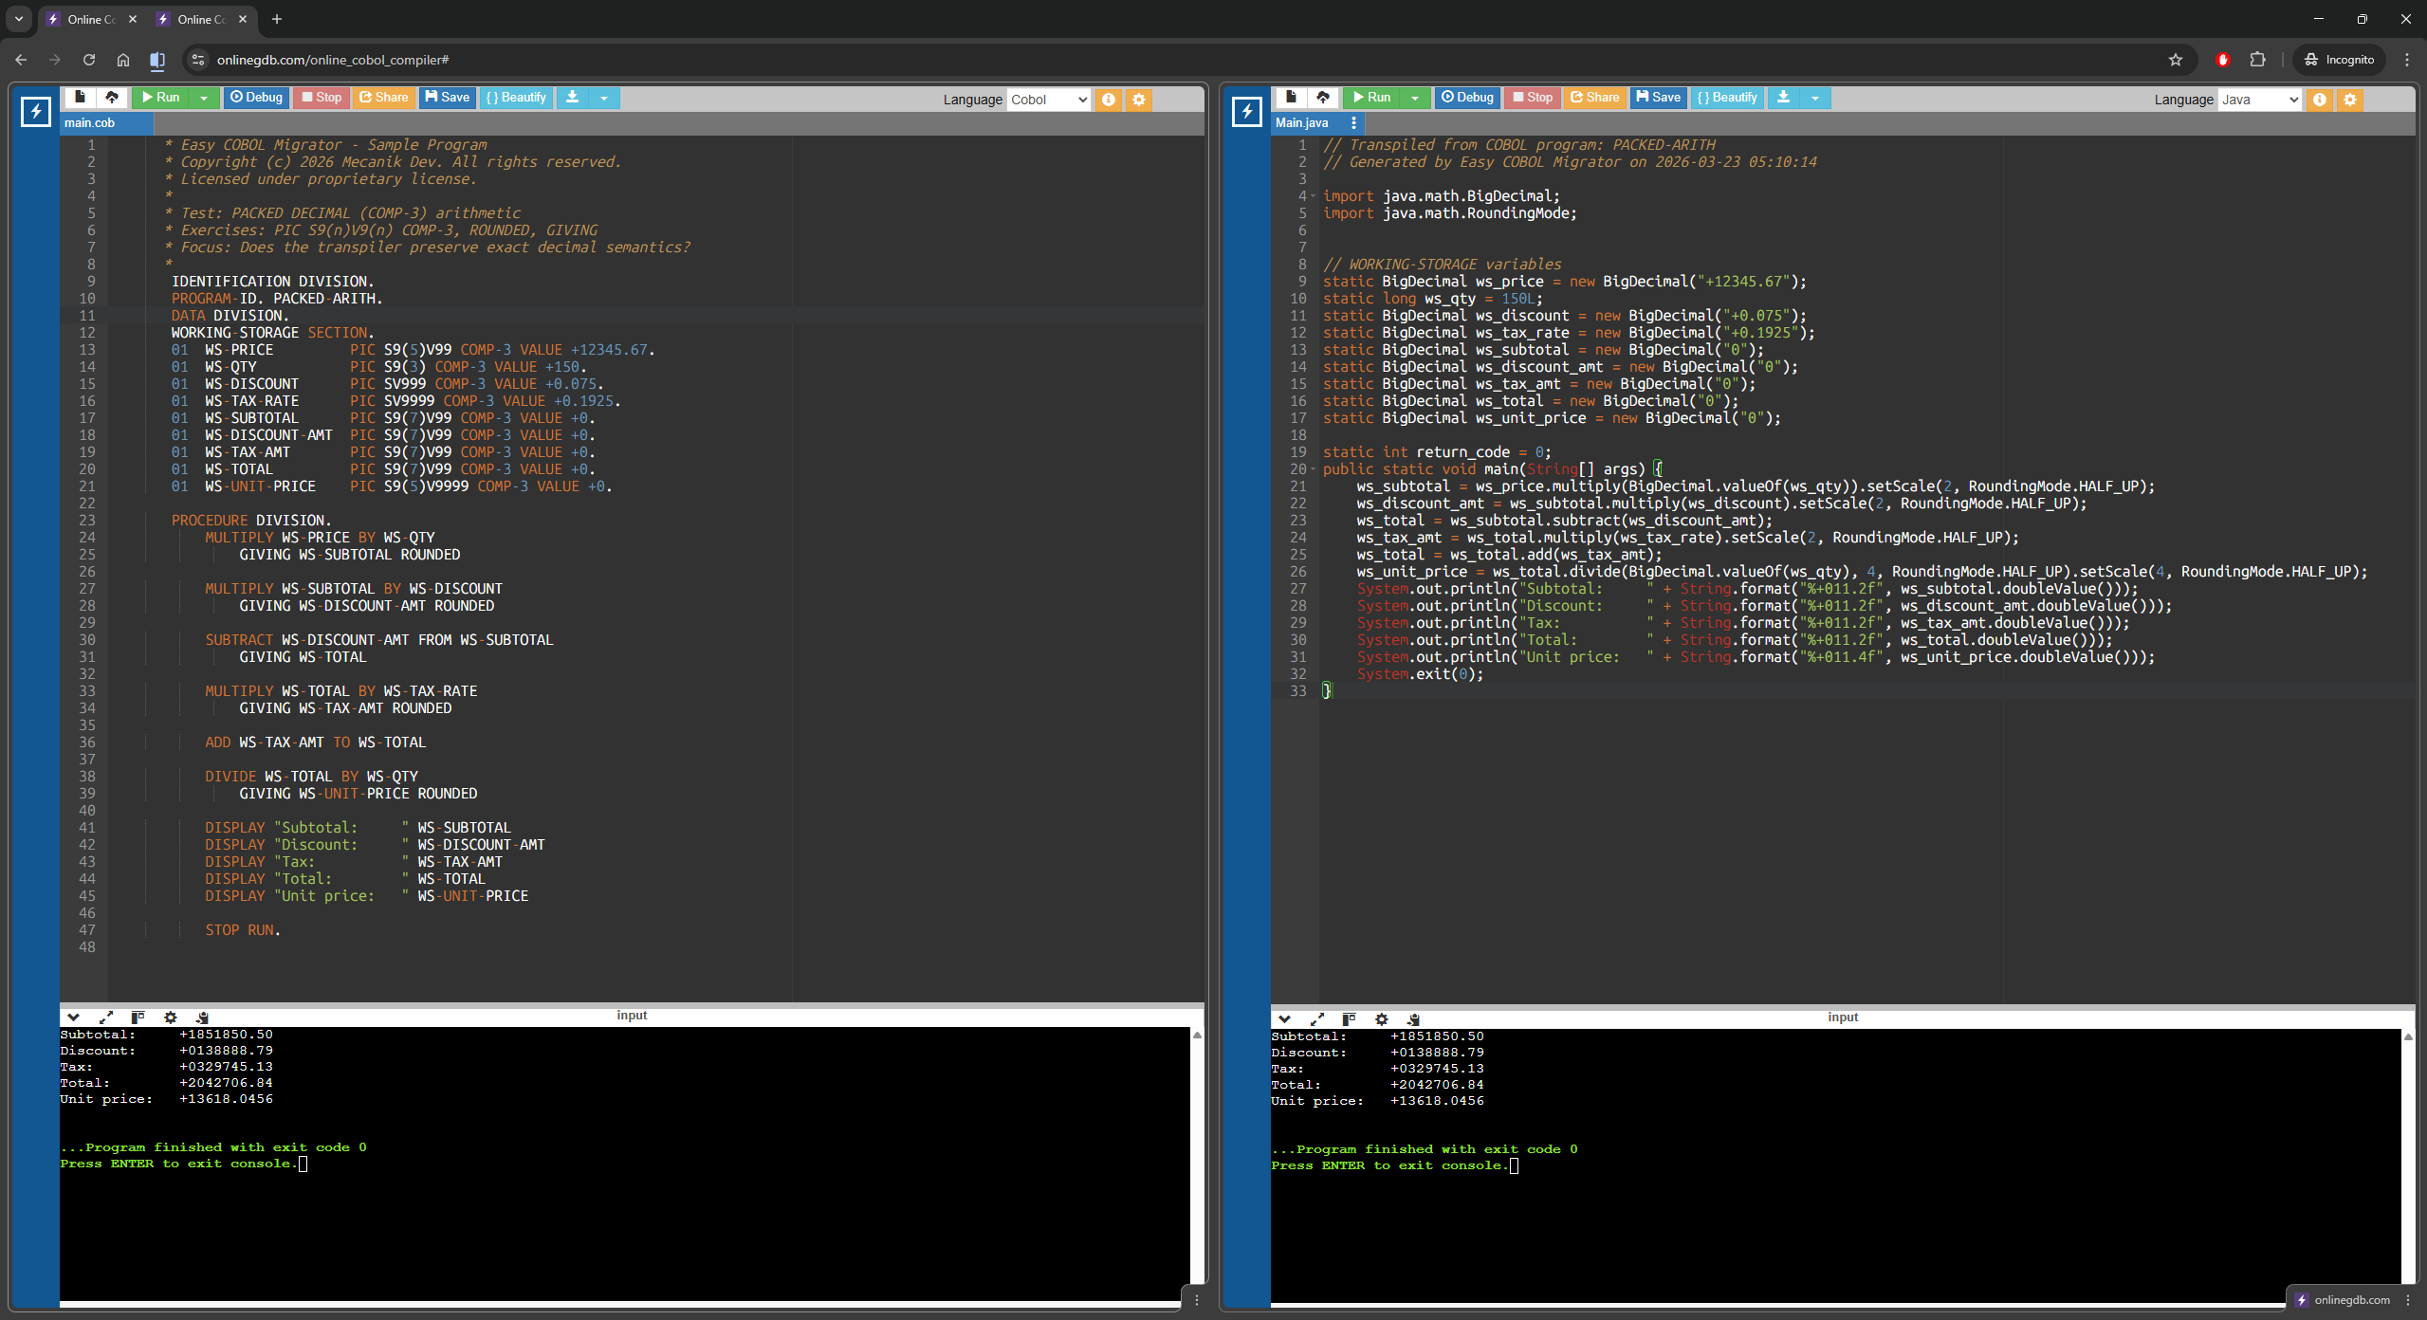Click the OnlineGDB lightning logo in the Cobol pane
The height and width of the screenshot is (1320, 2427).
(36, 112)
